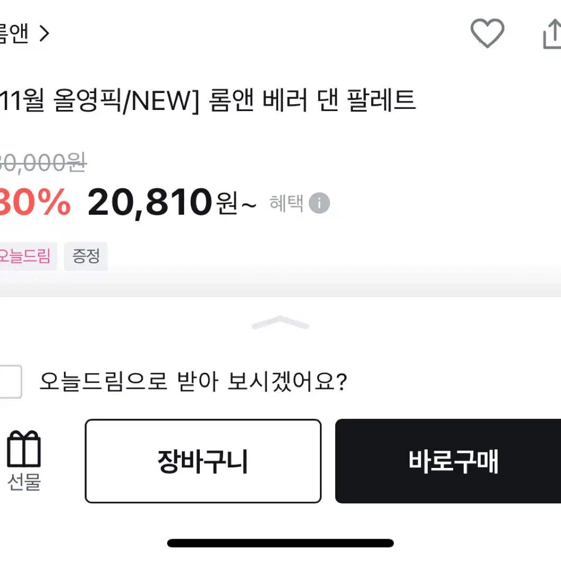Tap the home indicator bar at bottom
The image size is (561, 561).
[x=280, y=542]
